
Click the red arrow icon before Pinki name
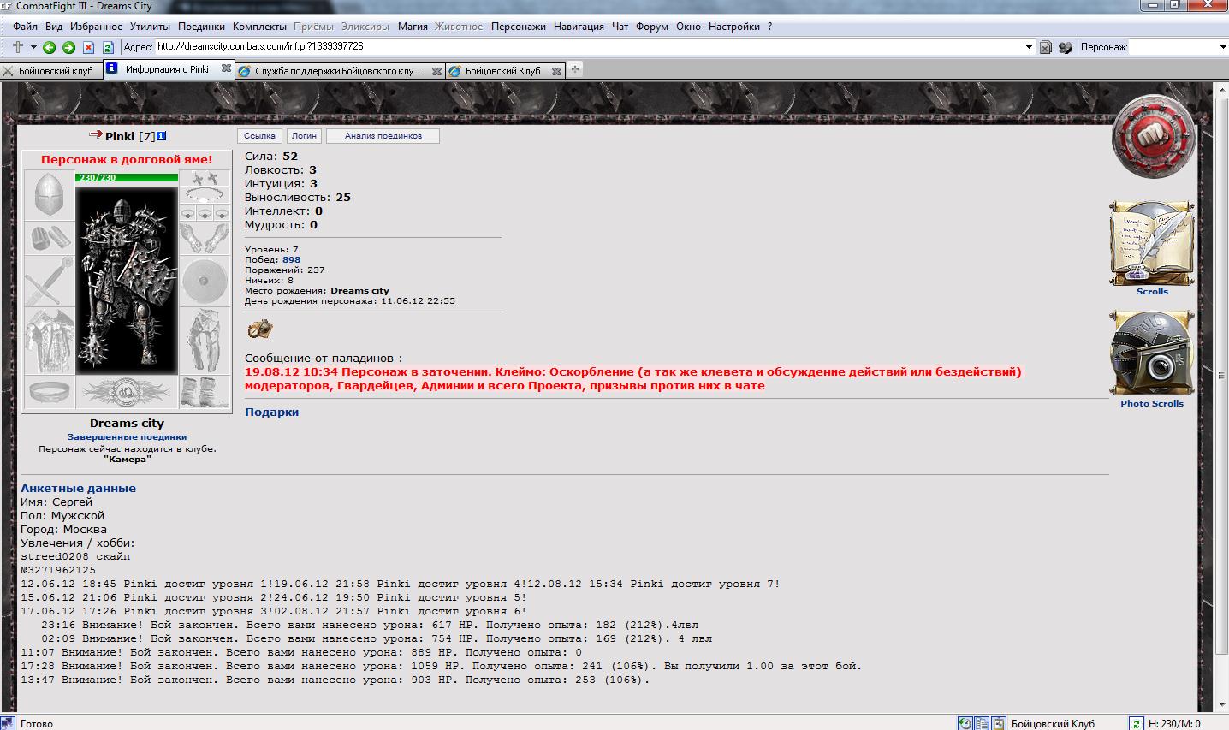[x=96, y=135]
